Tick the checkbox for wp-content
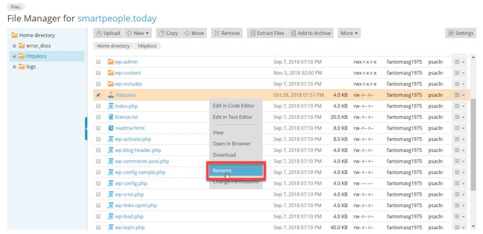Screen dimensions: 483x234 (99, 73)
